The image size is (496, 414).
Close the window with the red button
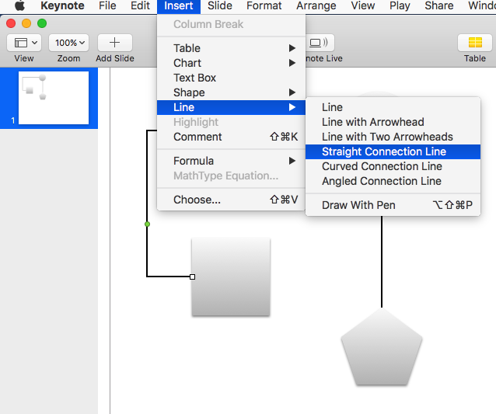click(x=11, y=23)
